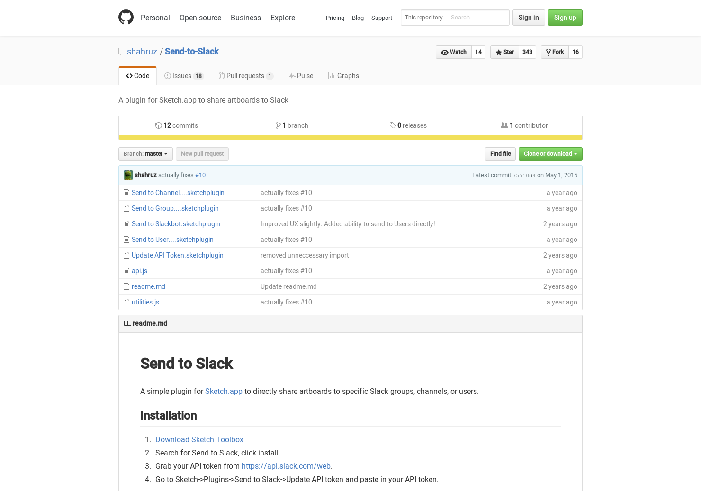Click the eye icon on the Watch button
The width and height of the screenshot is (701, 491).
(445, 52)
